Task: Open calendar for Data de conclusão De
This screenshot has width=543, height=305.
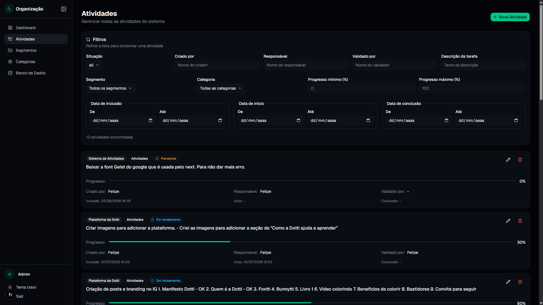Action: point(447,120)
